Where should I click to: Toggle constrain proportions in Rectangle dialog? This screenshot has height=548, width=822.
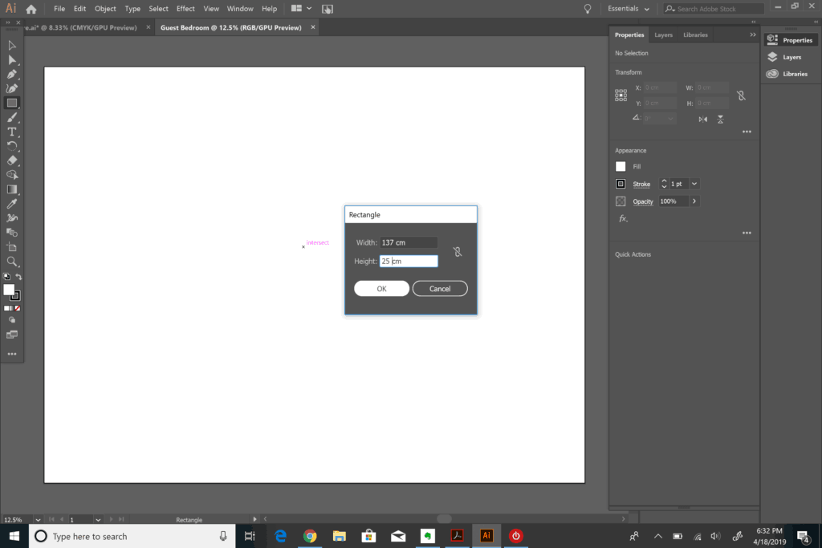click(457, 252)
